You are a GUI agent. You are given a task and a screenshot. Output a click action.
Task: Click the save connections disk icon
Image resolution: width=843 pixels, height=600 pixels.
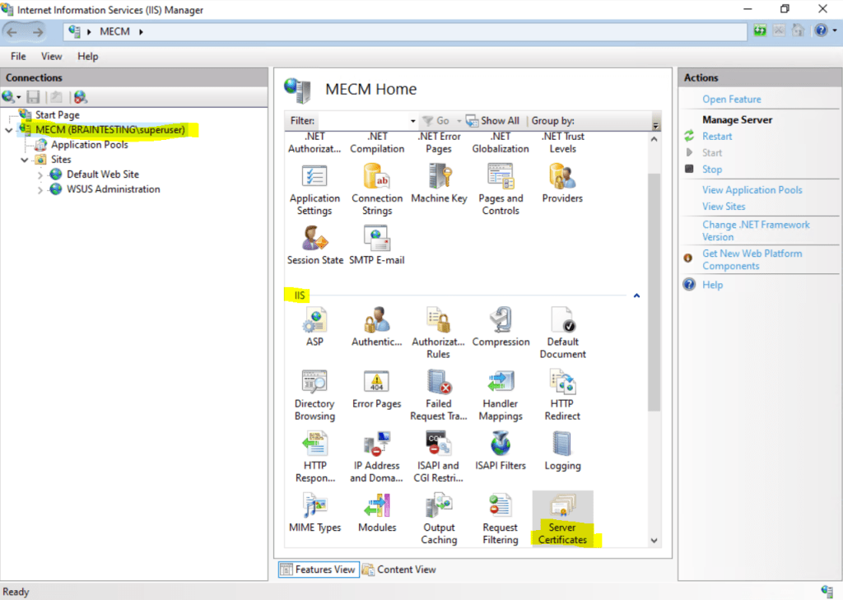point(33,97)
